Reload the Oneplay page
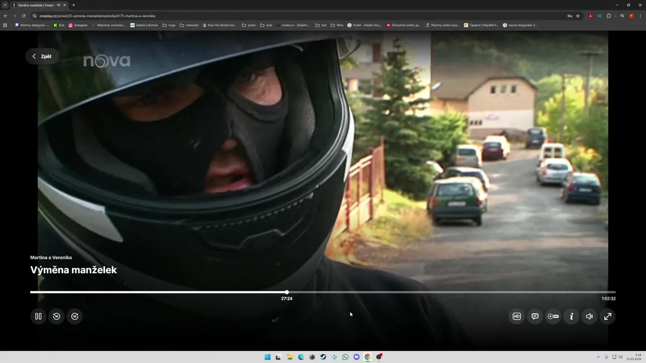The image size is (646, 363). tap(24, 16)
